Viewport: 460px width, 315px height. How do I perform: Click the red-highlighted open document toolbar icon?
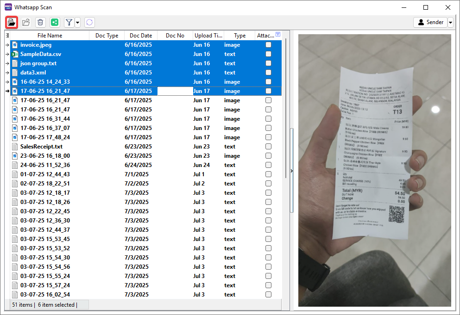[x=12, y=22]
